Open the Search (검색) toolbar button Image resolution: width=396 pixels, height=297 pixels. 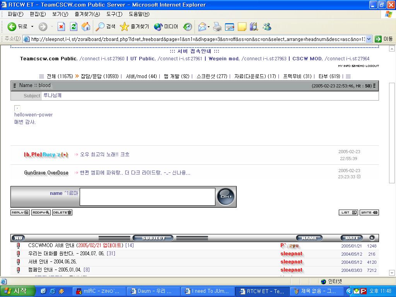click(106, 27)
